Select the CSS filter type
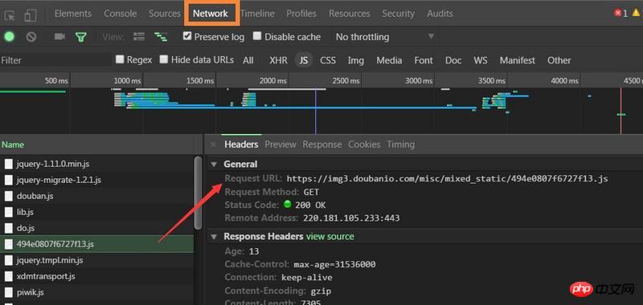 328,60
